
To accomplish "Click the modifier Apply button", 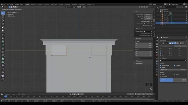I will point(166,46).
